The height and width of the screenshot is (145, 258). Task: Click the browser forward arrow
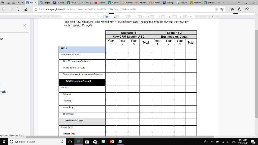tap(11, 9)
